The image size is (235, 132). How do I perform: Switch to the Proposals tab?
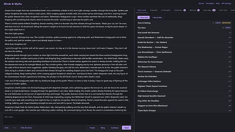154,10
